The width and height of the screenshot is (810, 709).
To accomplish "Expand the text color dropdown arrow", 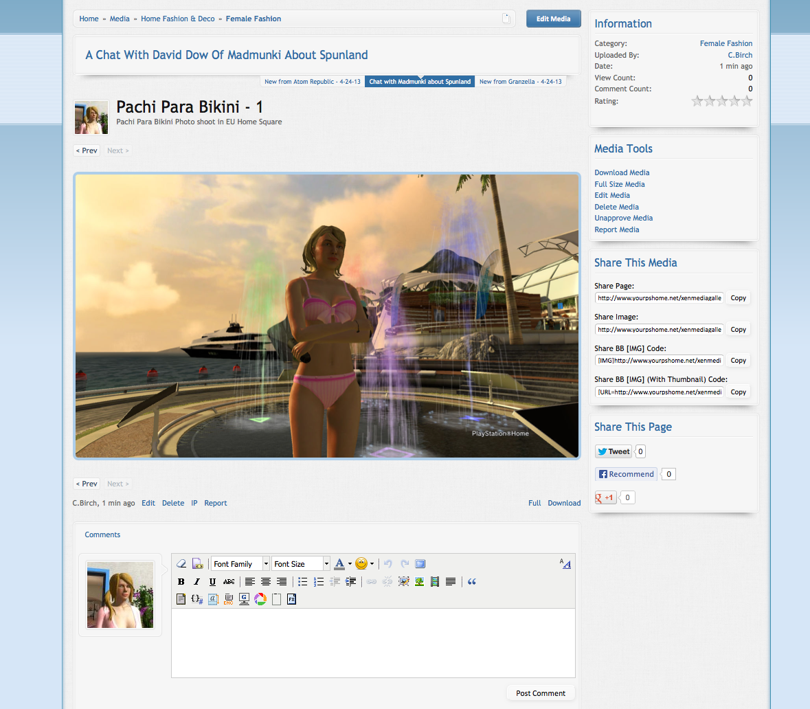I will click(350, 564).
